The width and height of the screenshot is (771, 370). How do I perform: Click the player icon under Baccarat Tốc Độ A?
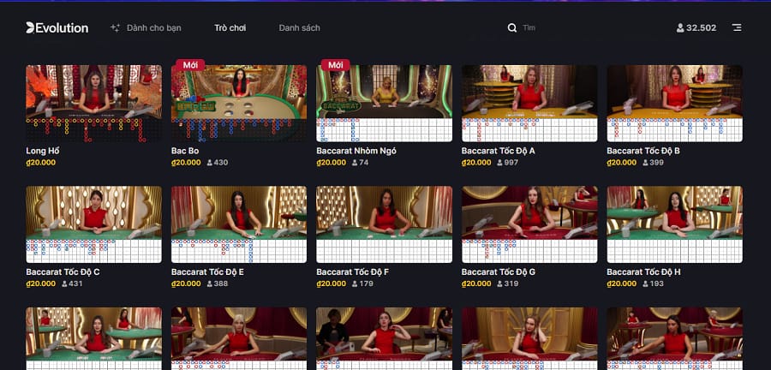(x=499, y=163)
